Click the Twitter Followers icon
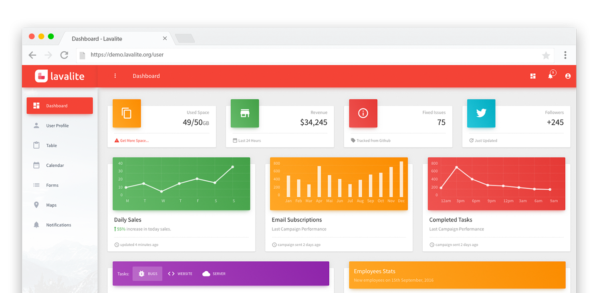The width and height of the screenshot is (601, 293). coord(481,113)
